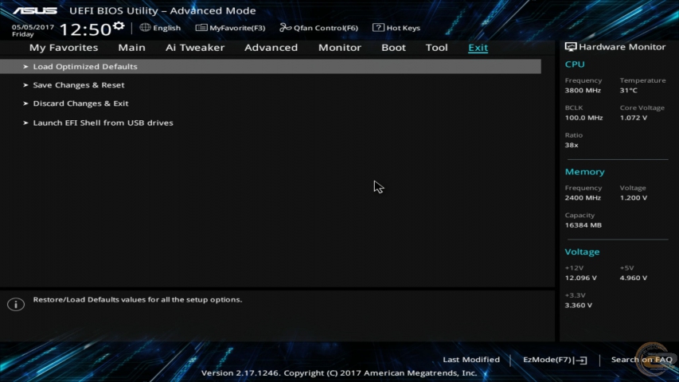
Task: Click the Version 2.17.1246 copyright line
Action: click(339, 373)
